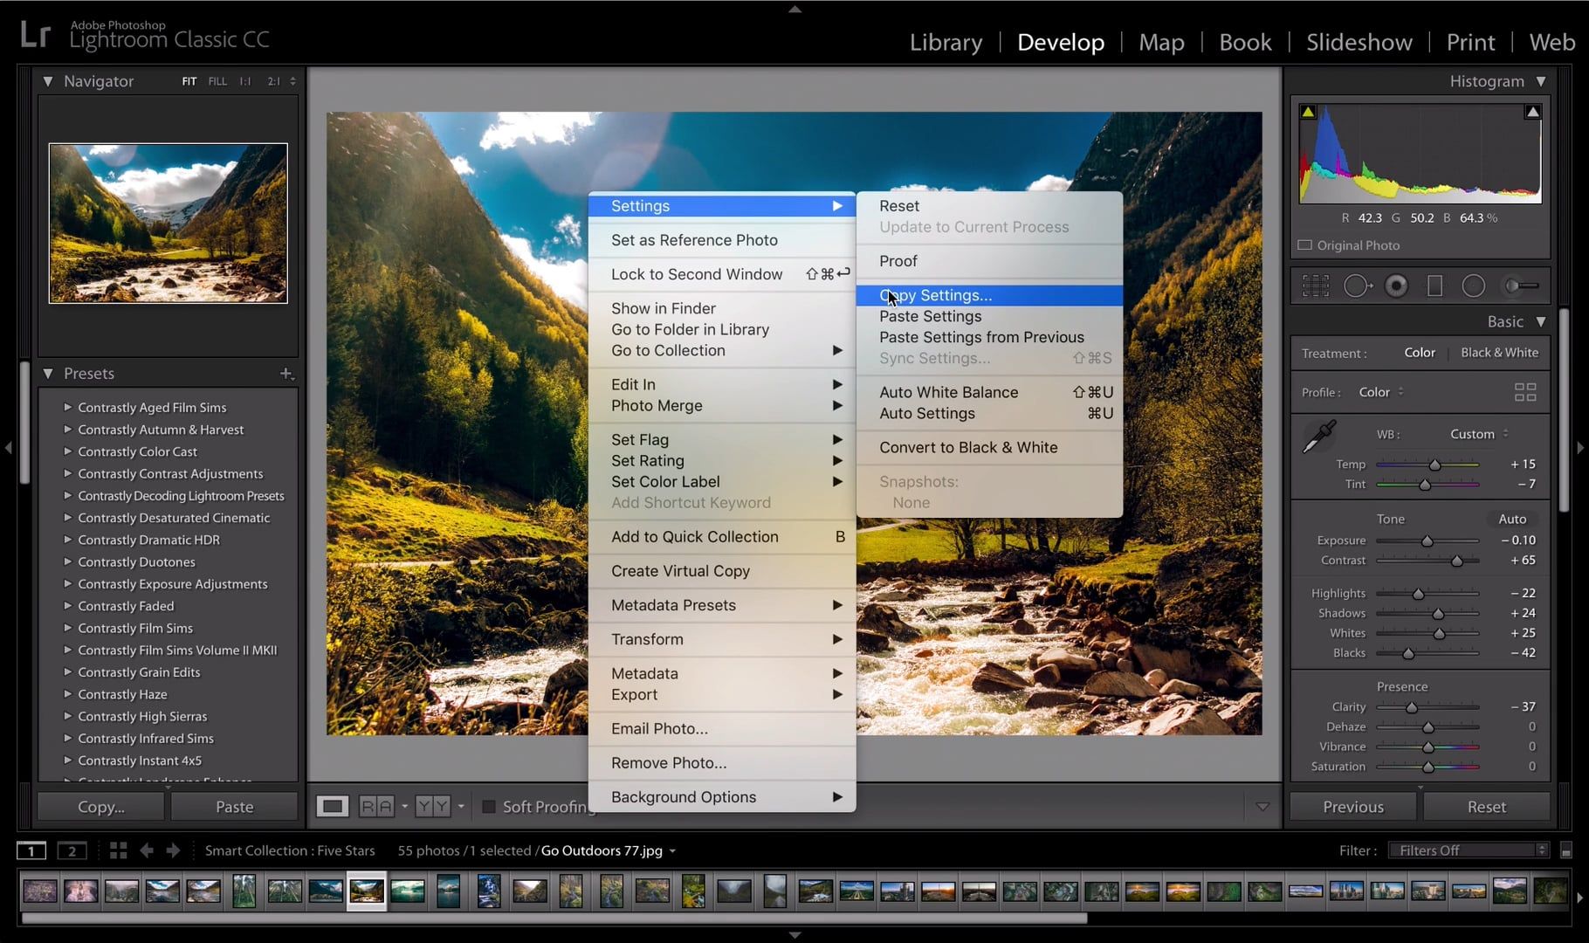Set Navigator zoom to 1:1

click(x=245, y=81)
